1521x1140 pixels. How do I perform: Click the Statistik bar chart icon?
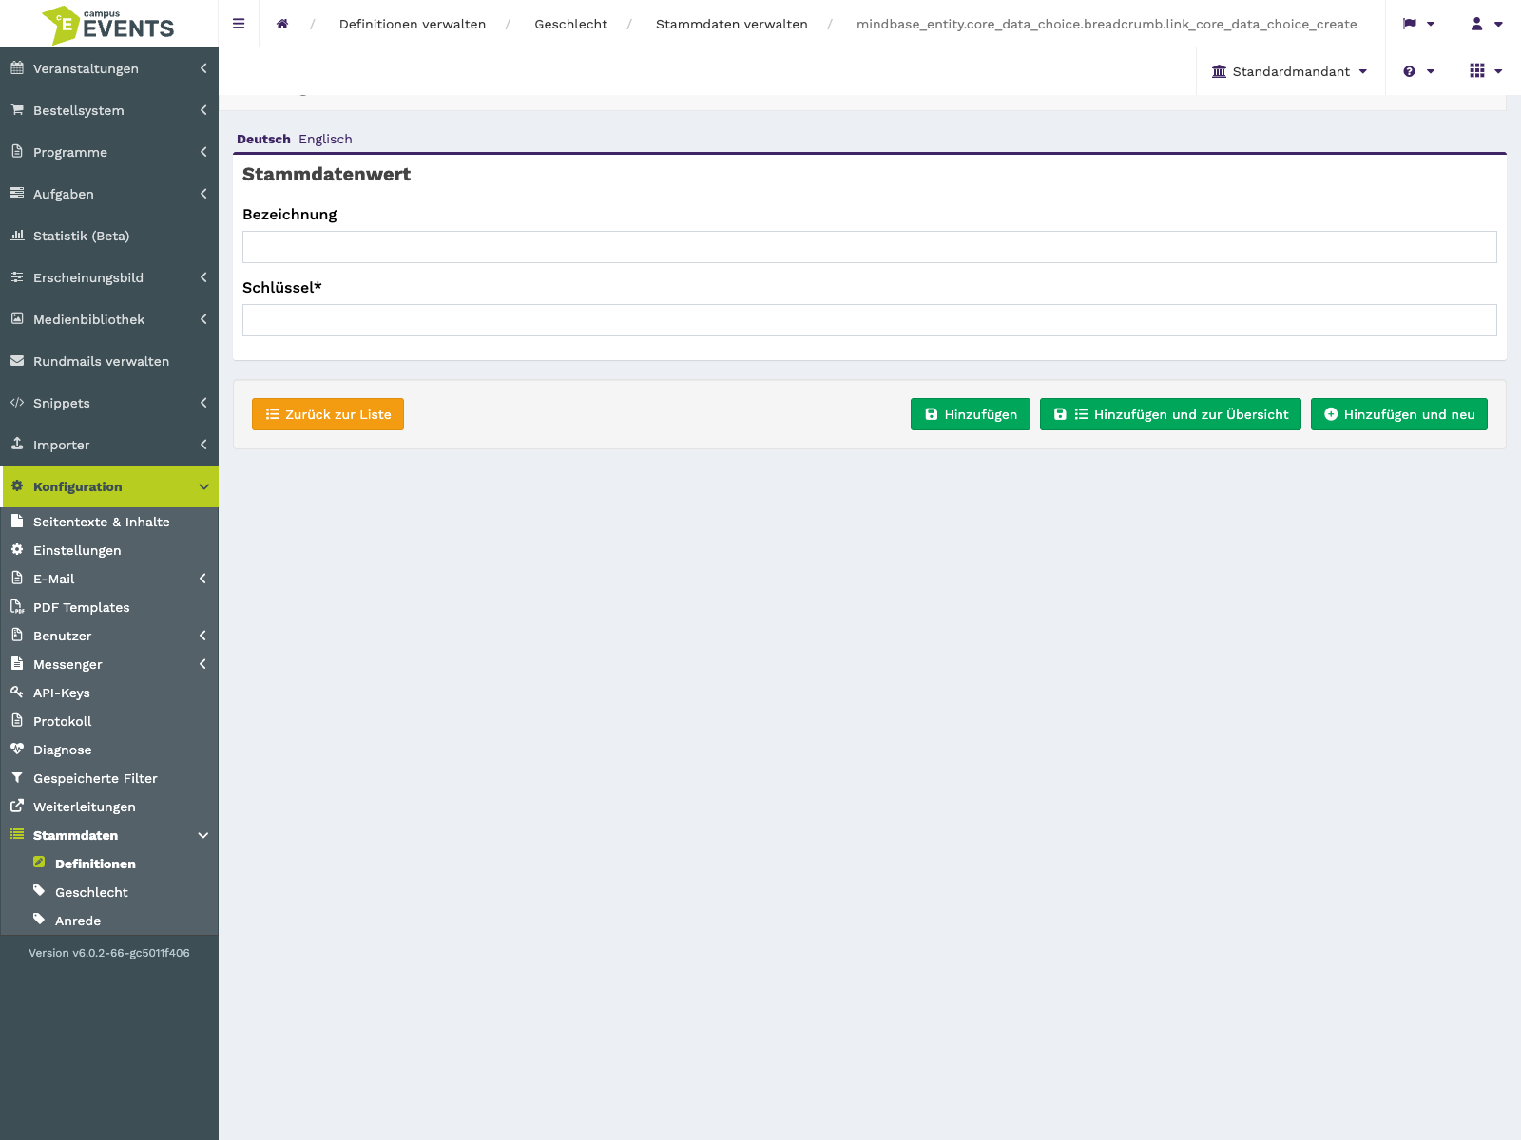[17, 236]
